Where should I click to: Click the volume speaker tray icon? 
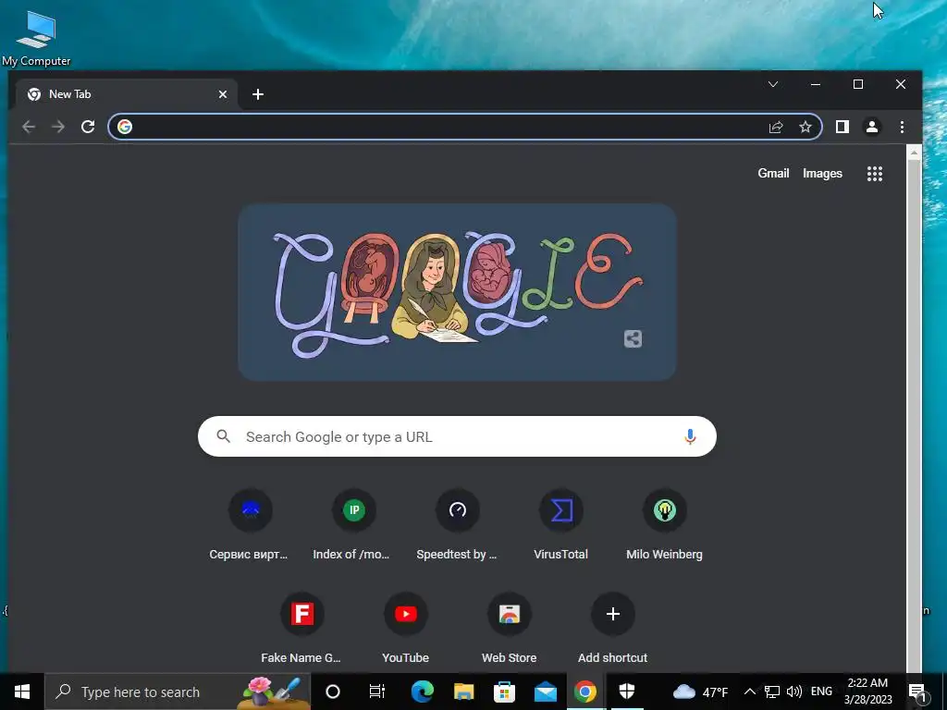coord(794,692)
